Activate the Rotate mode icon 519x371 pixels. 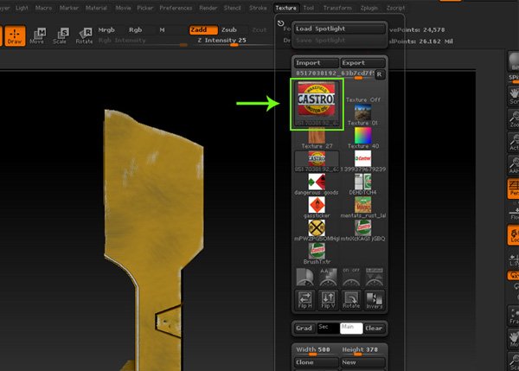tap(85, 35)
